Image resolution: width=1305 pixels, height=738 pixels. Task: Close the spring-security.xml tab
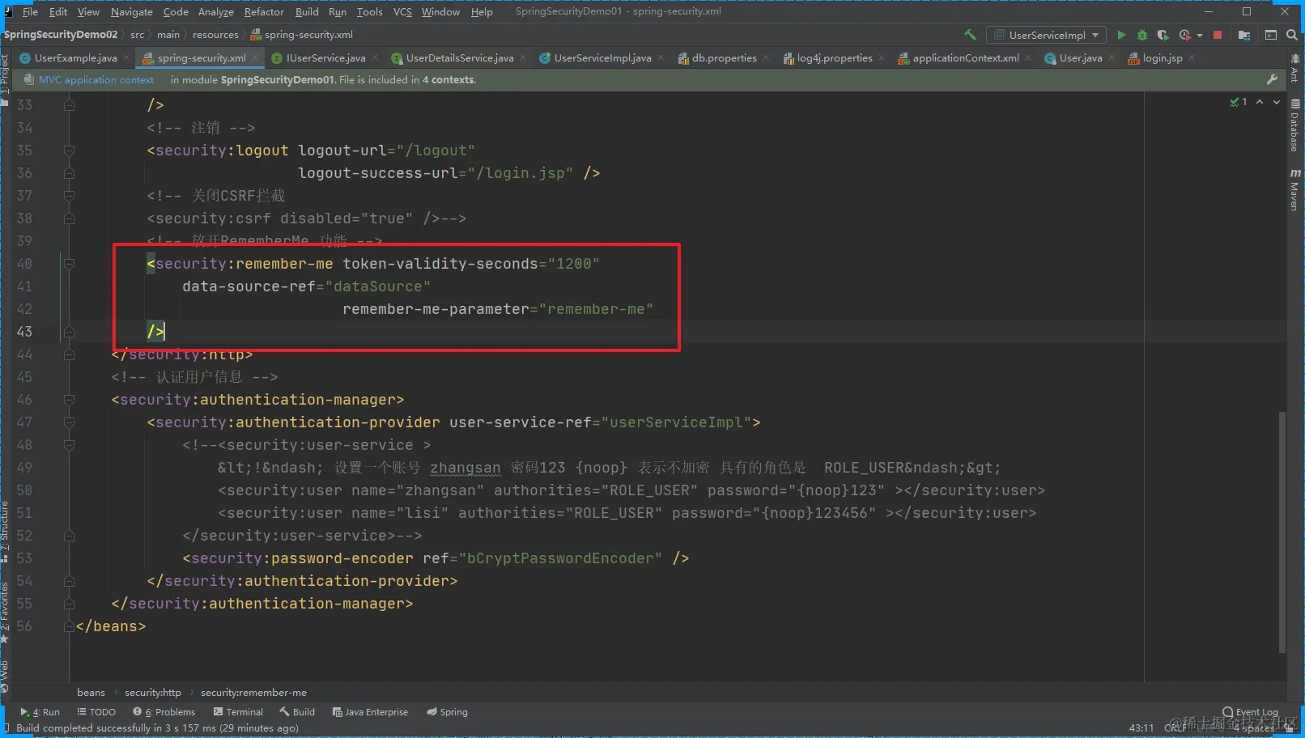pos(255,58)
